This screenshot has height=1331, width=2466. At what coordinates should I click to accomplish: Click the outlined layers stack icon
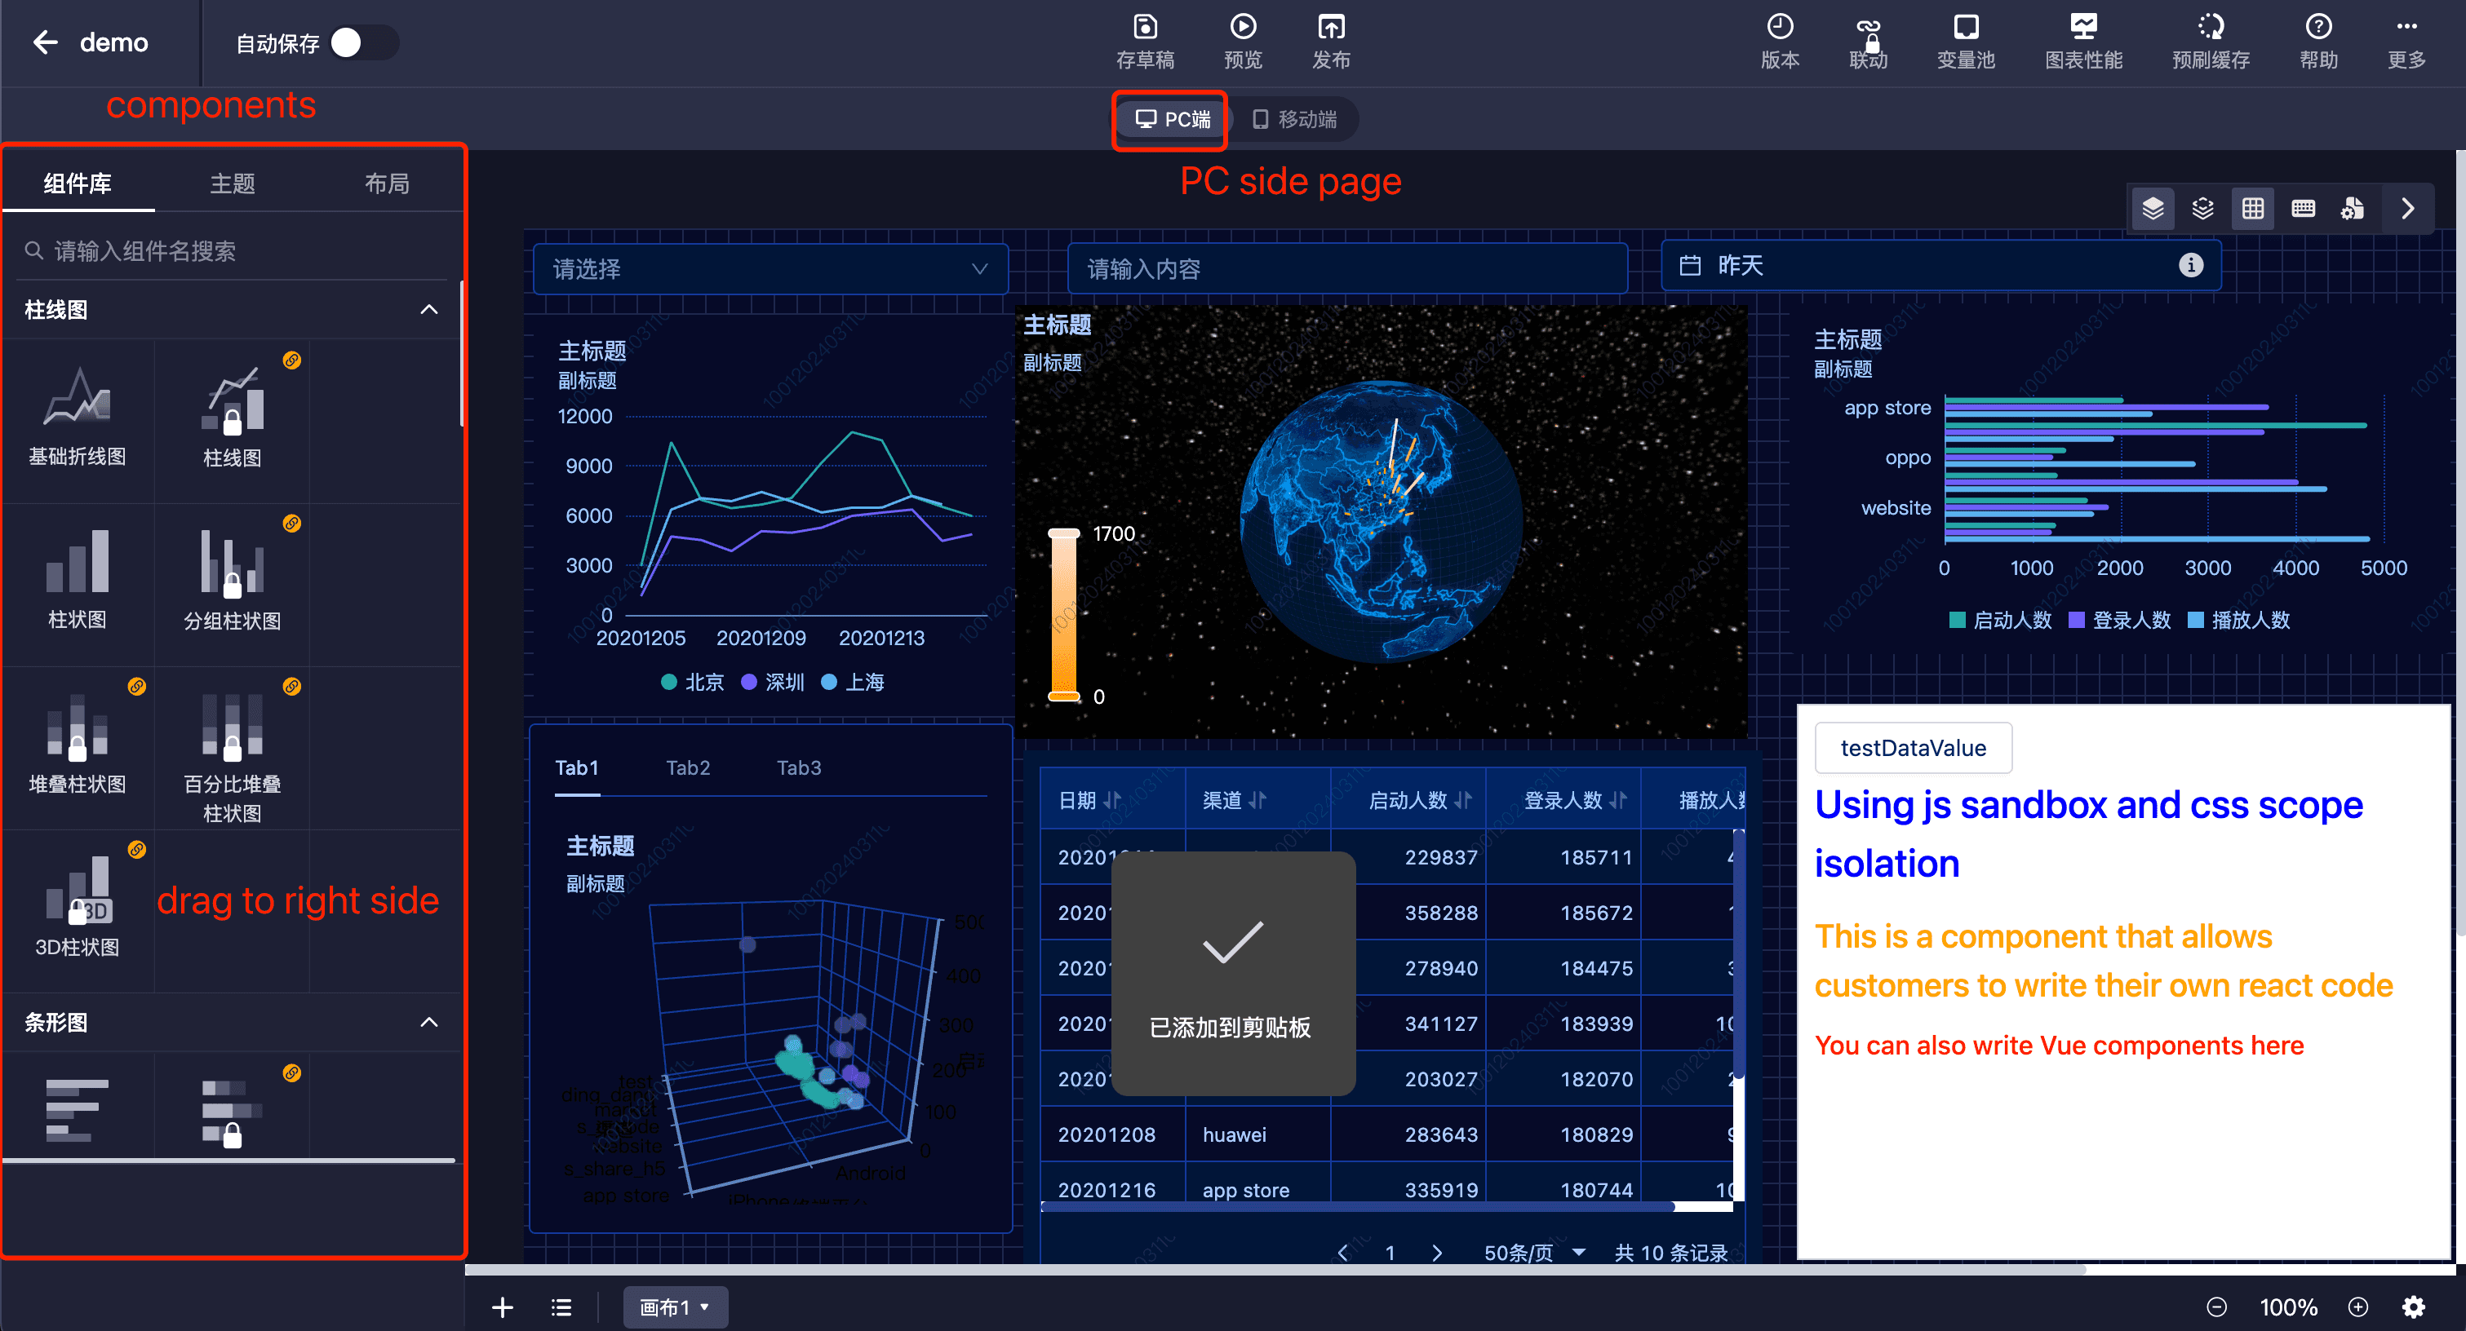click(2202, 209)
